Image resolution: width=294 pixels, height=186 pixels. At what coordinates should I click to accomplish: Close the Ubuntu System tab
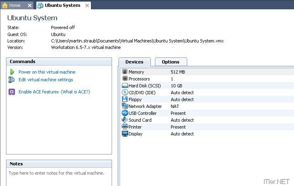[x=87, y=6]
